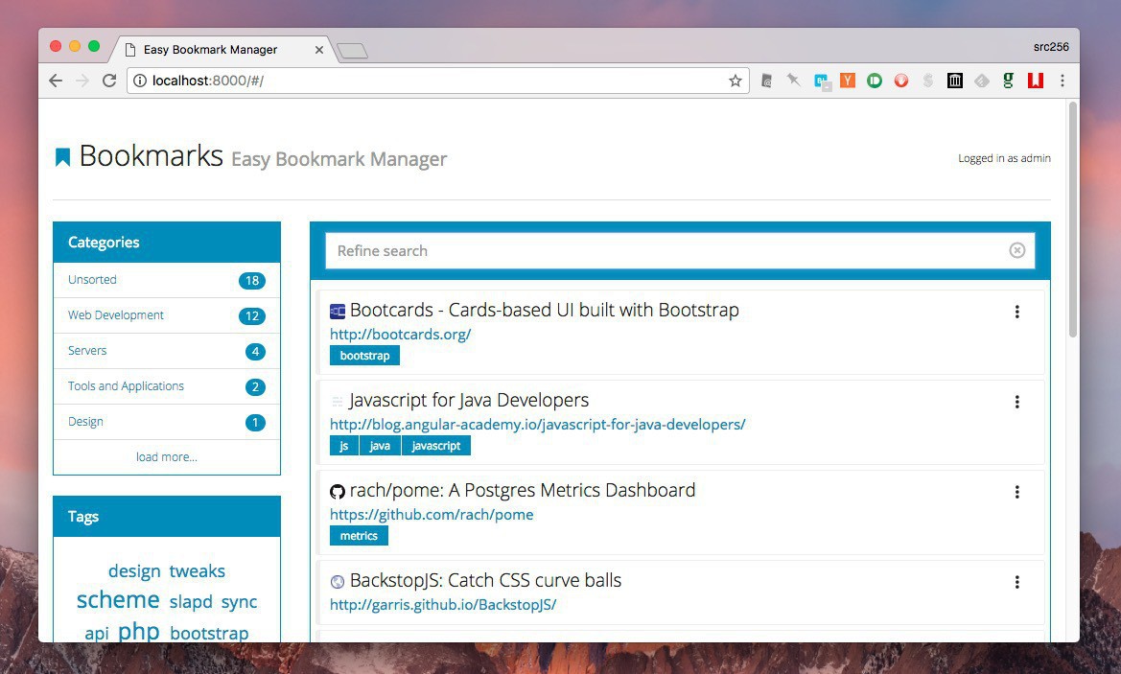This screenshot has height=674, width=1121.
Task: Open options menu for Bootcards bookmark
Action: click(x=1016, y=312)
